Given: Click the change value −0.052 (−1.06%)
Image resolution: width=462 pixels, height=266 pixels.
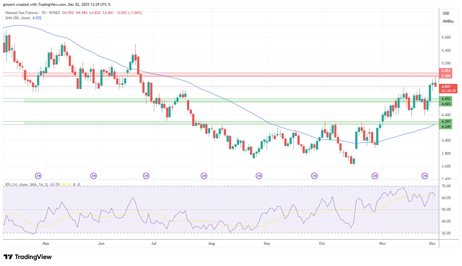Looking at the screenshot, I should [x=129, y=13].
